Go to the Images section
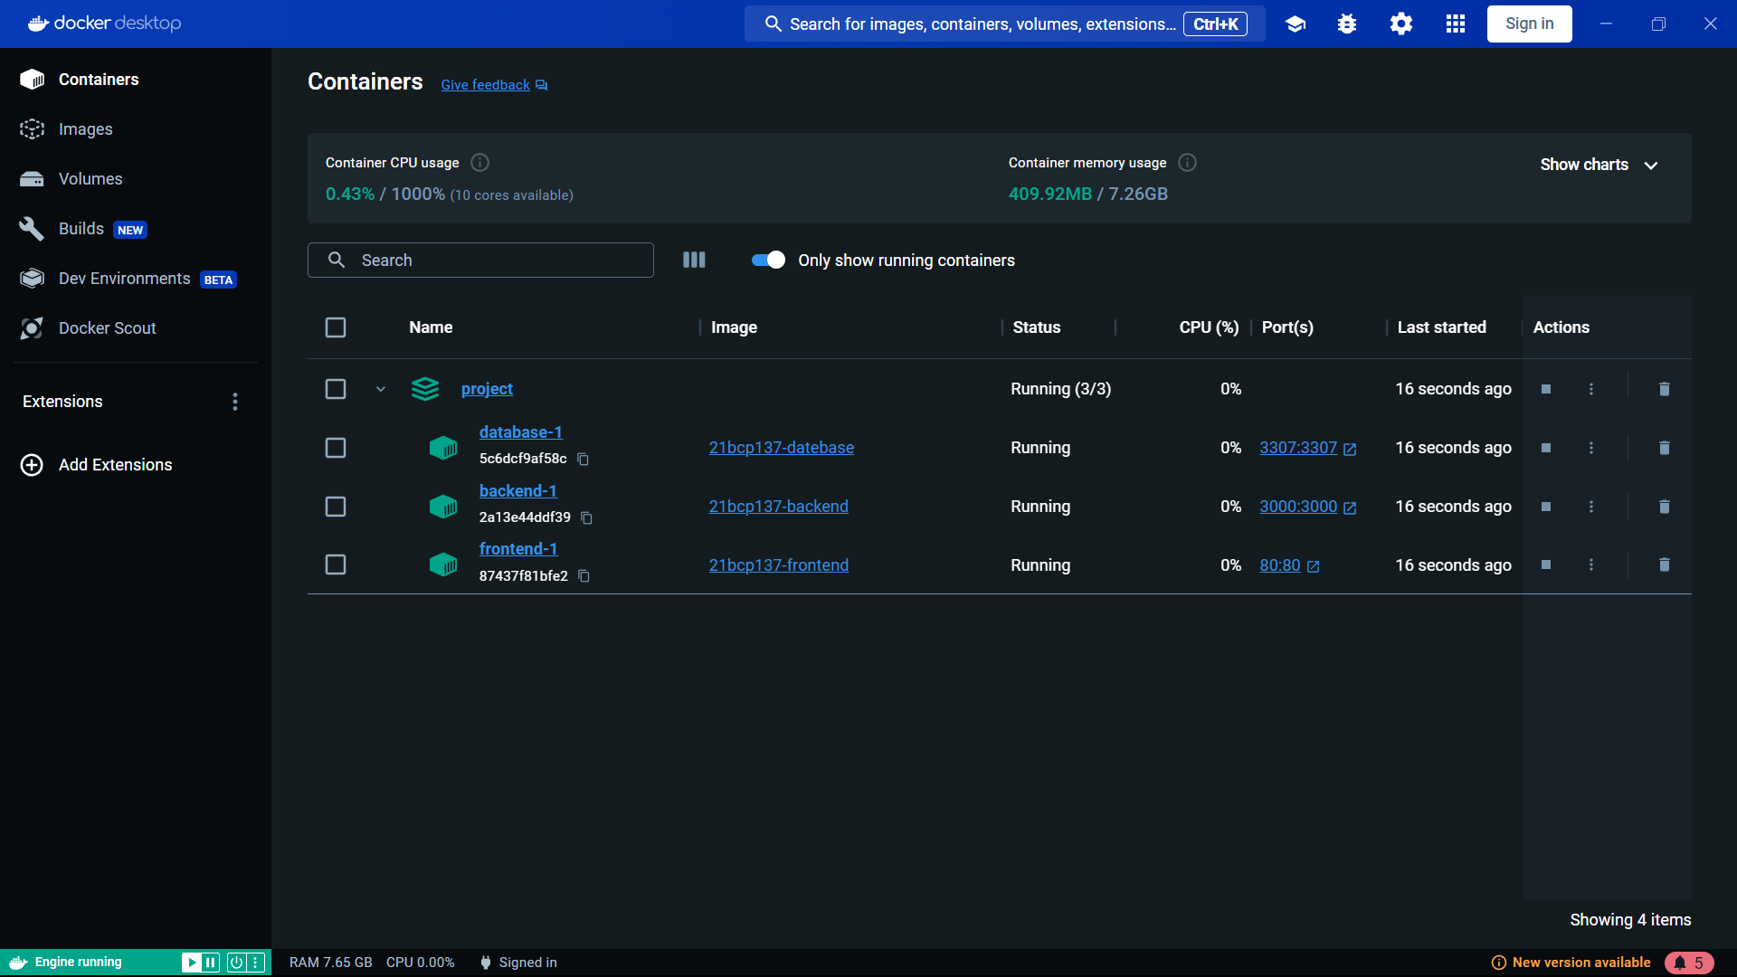 [x=85, y=129]
